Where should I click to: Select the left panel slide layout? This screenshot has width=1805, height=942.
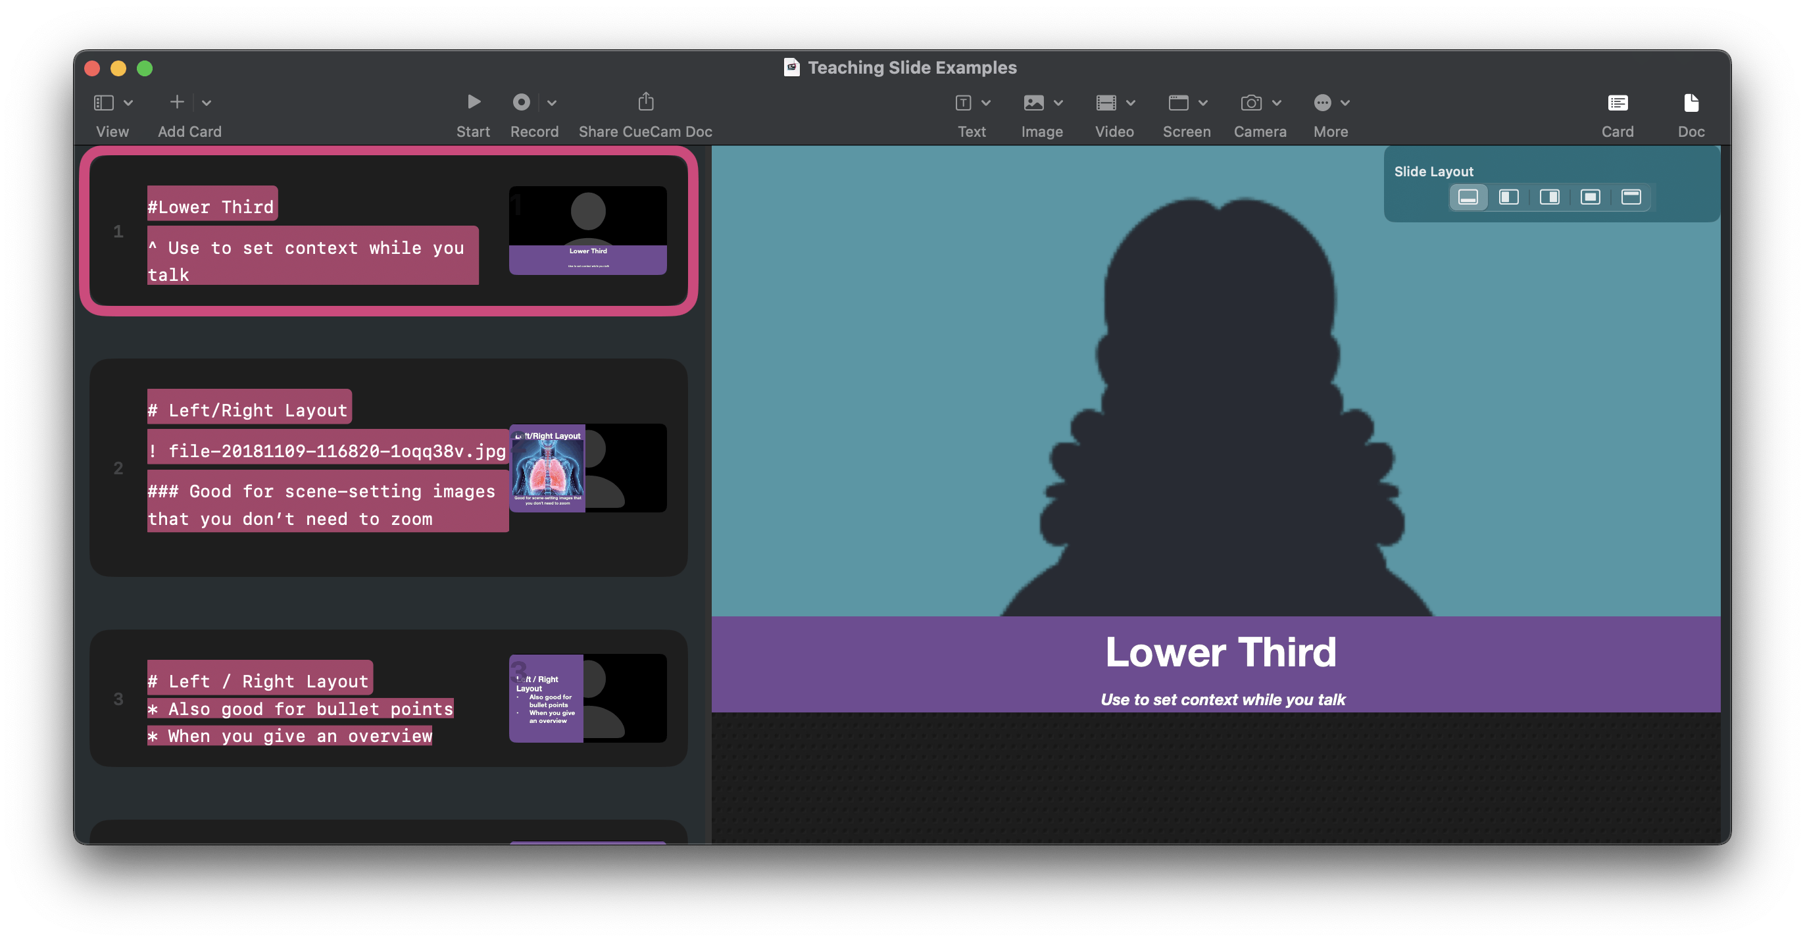pyautogui.click(x=1508, y=197)
